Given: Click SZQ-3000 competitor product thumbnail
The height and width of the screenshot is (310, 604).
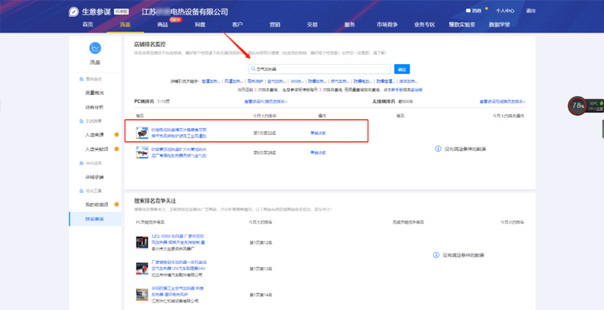Looking at the screenshot, I should point(141,242).
